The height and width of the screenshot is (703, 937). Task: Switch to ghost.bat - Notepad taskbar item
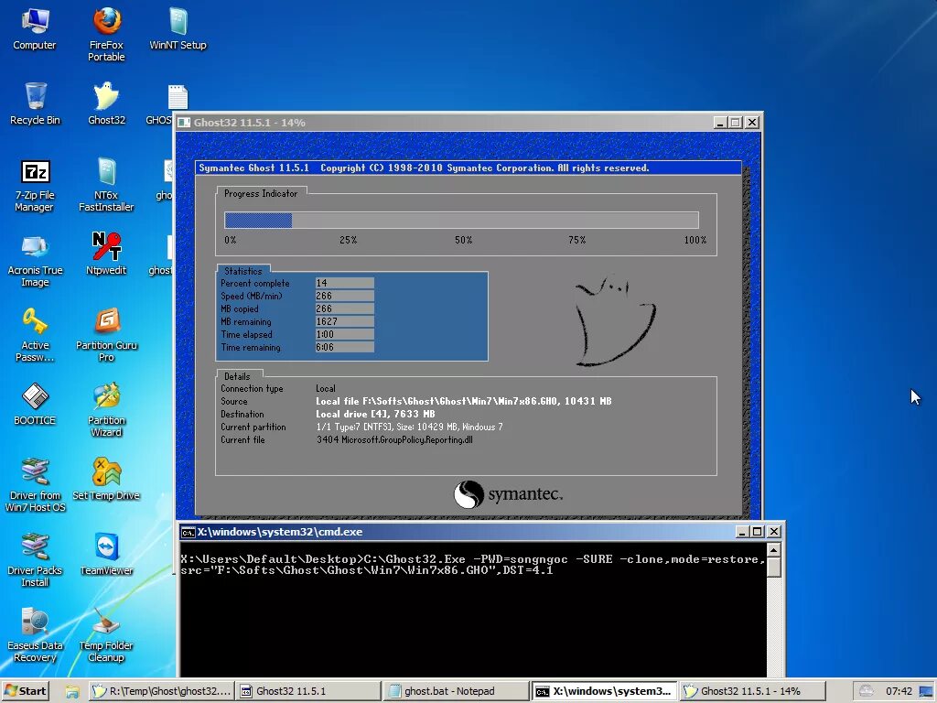tap(456, 691)
